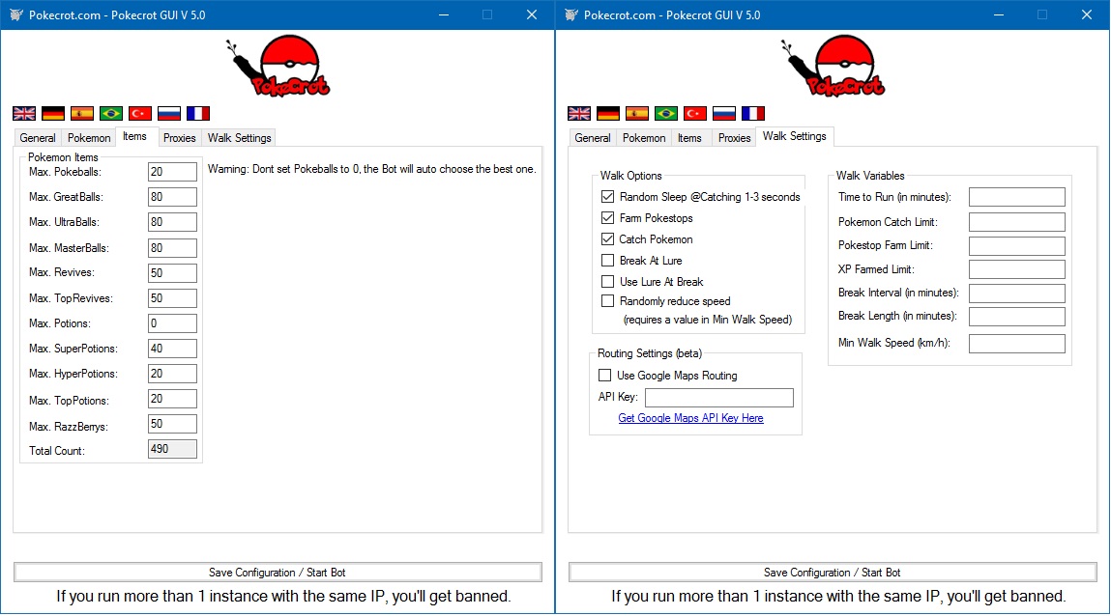The image size is (1111, 616).
Task: Select the German flag in right window
Action: (x=608, y=113)
